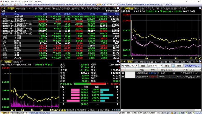Click the forward arrow toolbar icon
202x114 pixels.
tap(11, 4)
